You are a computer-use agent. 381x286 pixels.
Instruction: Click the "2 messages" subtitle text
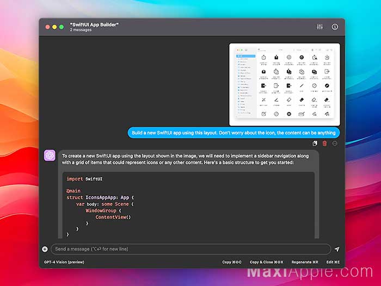81,30
